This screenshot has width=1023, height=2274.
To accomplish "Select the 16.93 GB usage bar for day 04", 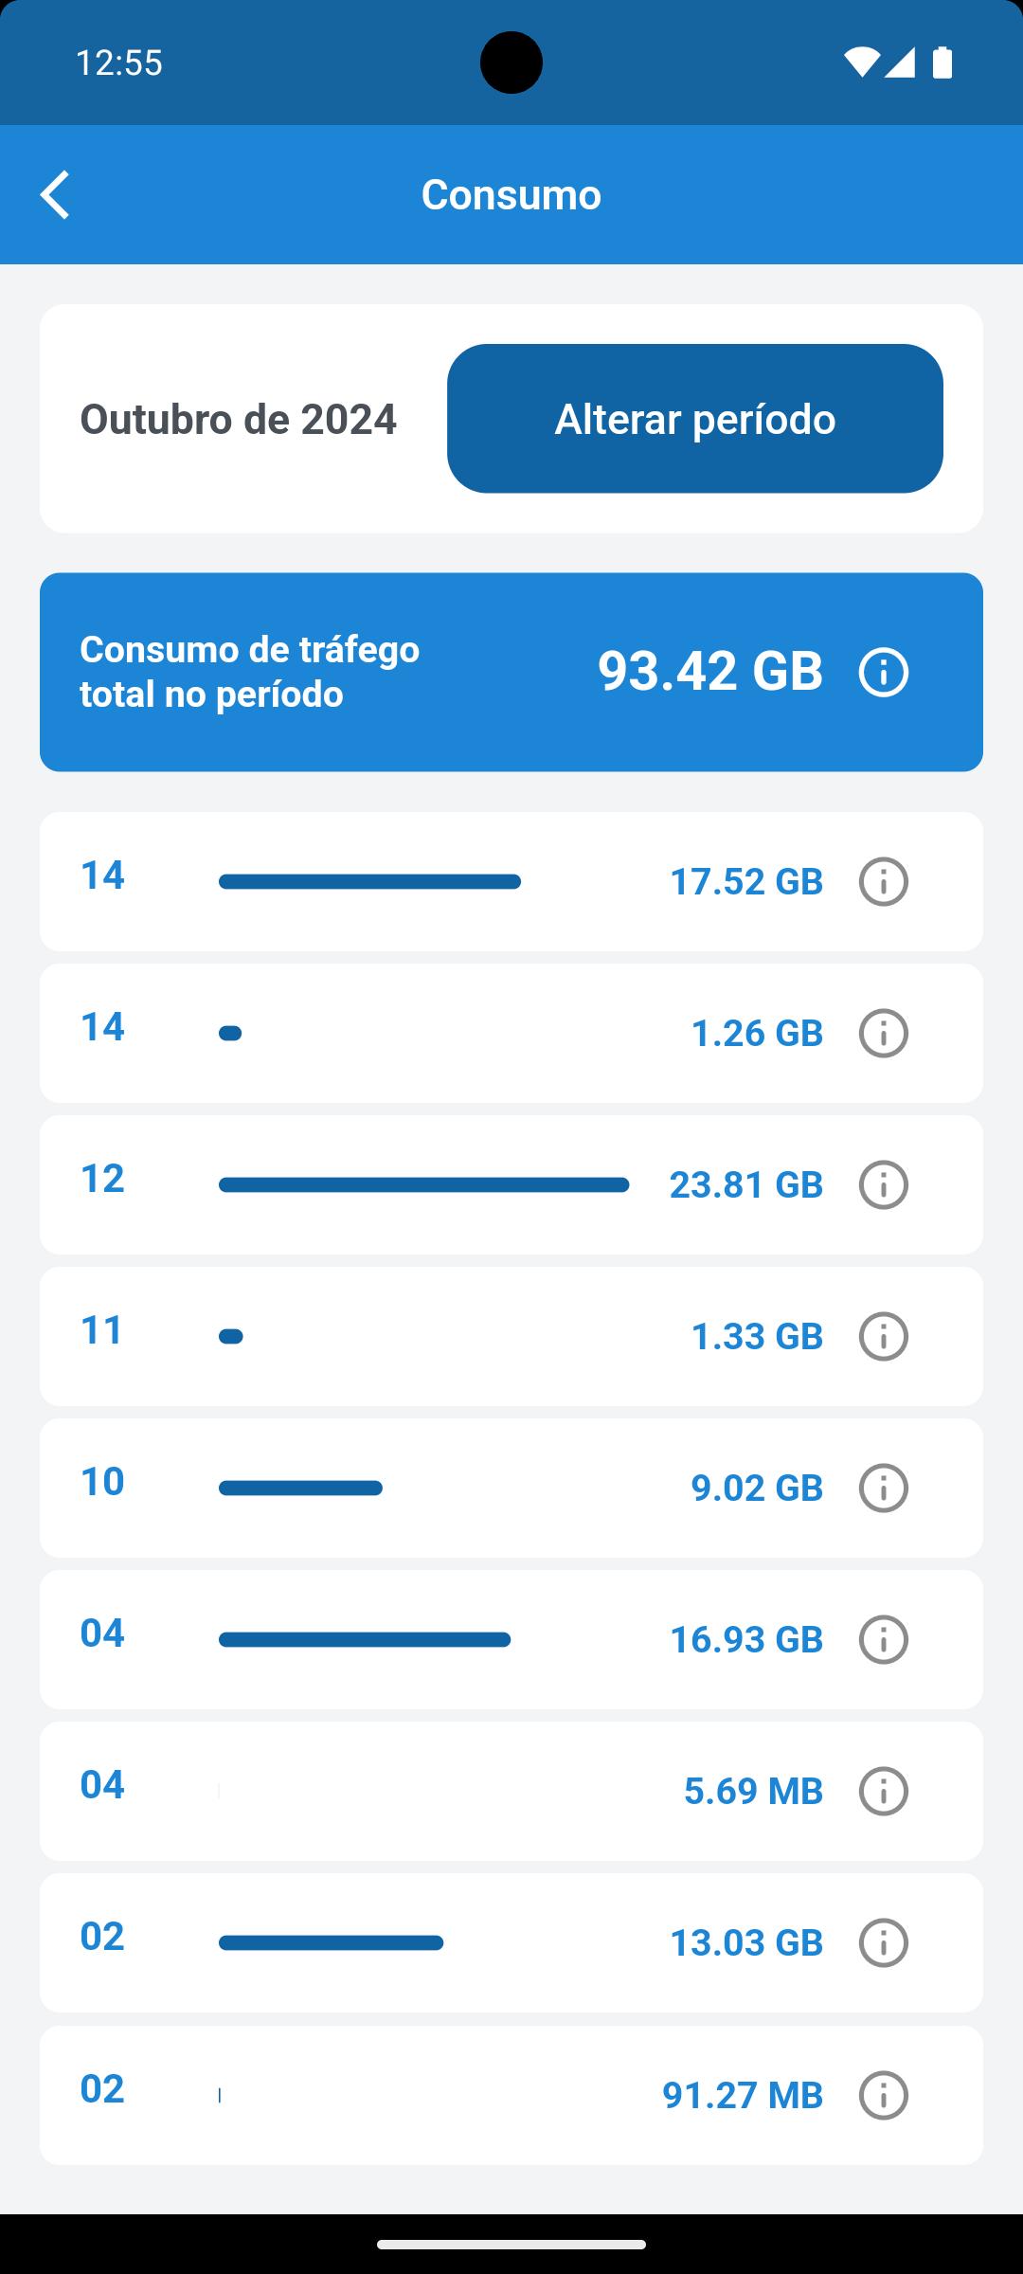I will (x=365, y=1639).
